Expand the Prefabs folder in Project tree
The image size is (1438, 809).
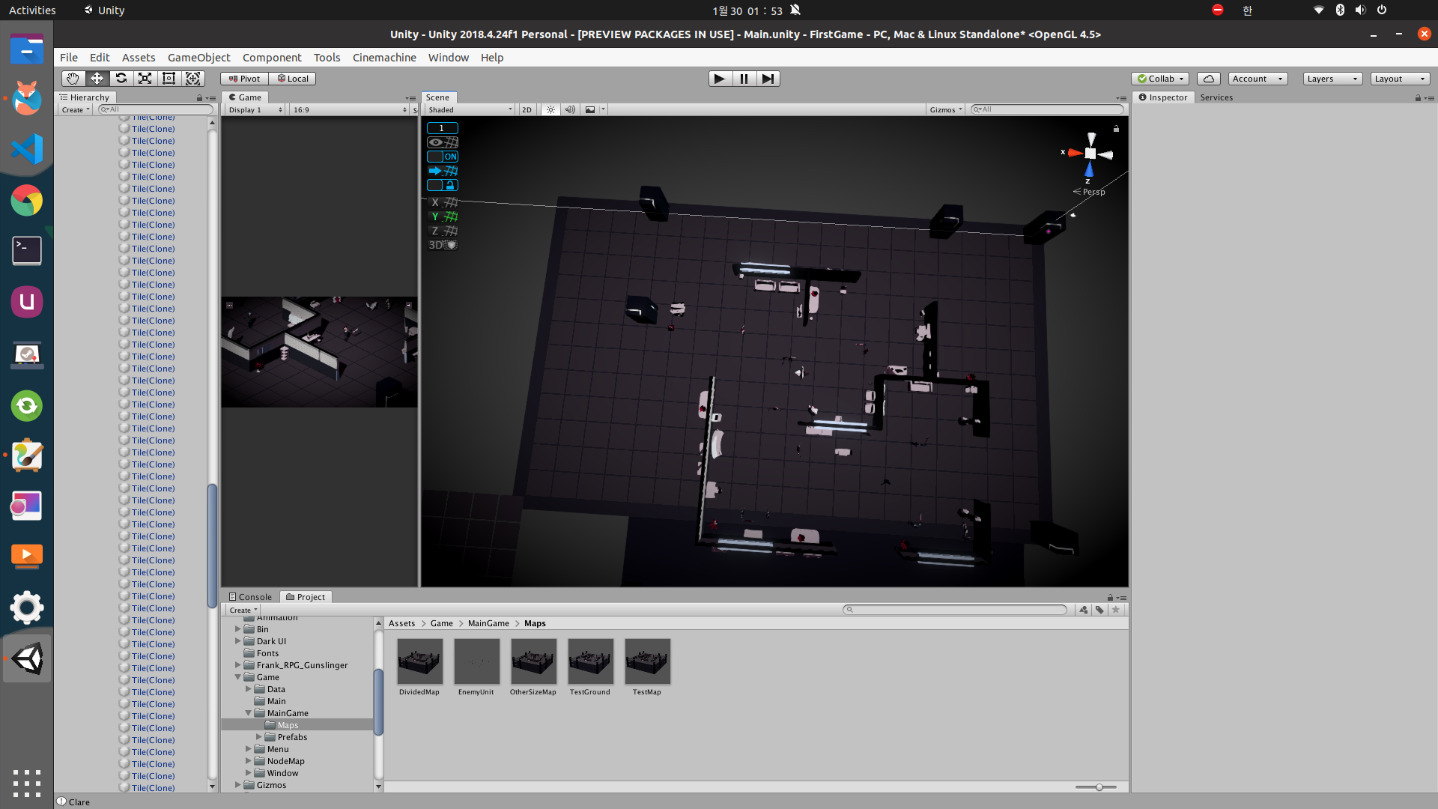259,737
